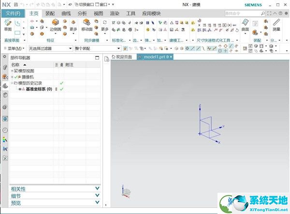This screenshot has width=290, height=214.
Task: Click the rectangle sketch icon
Action: [17, 33]
